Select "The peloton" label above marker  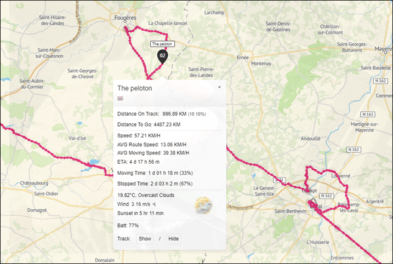tap(162, 44)
